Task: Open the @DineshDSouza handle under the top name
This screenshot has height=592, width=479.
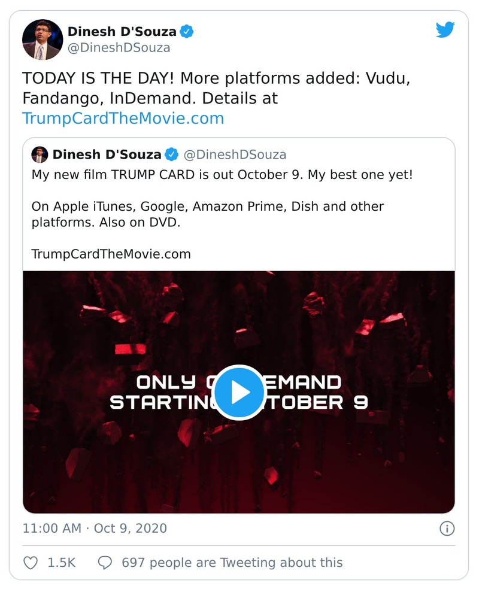Action: pos(119,48)
